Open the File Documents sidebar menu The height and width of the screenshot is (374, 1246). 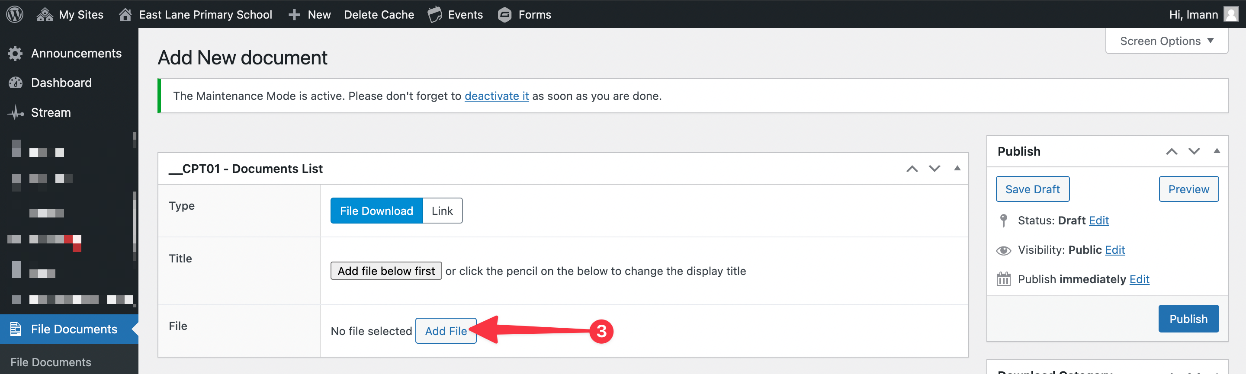click(74, 329)
